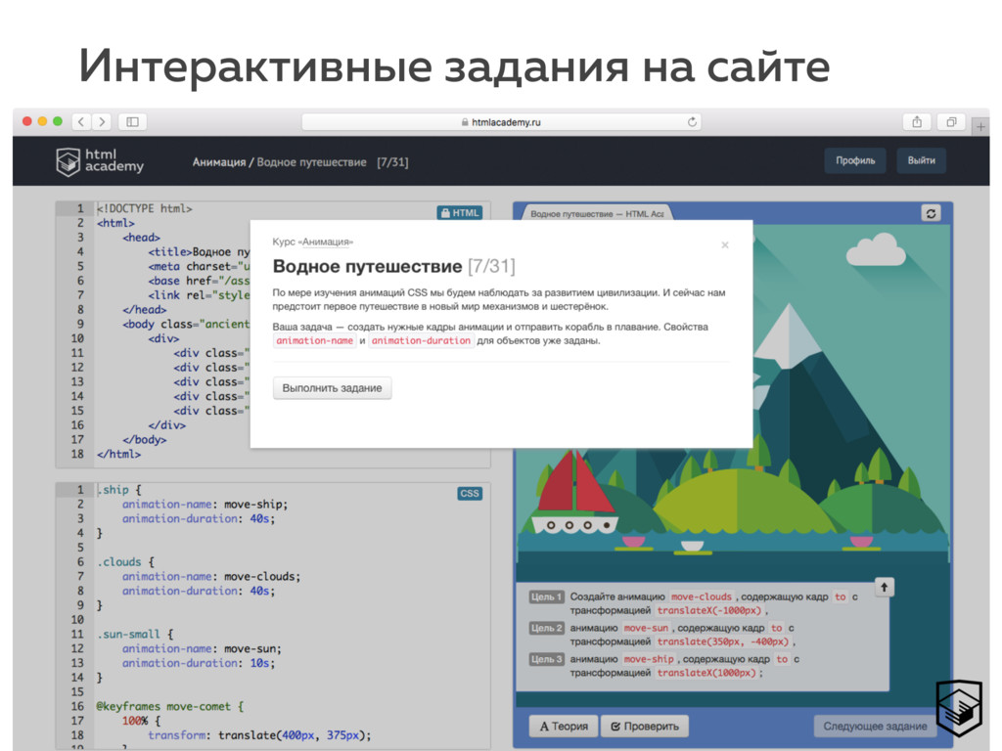Click the move-clouds code word in Цель 1

click(x=701, y=596)
